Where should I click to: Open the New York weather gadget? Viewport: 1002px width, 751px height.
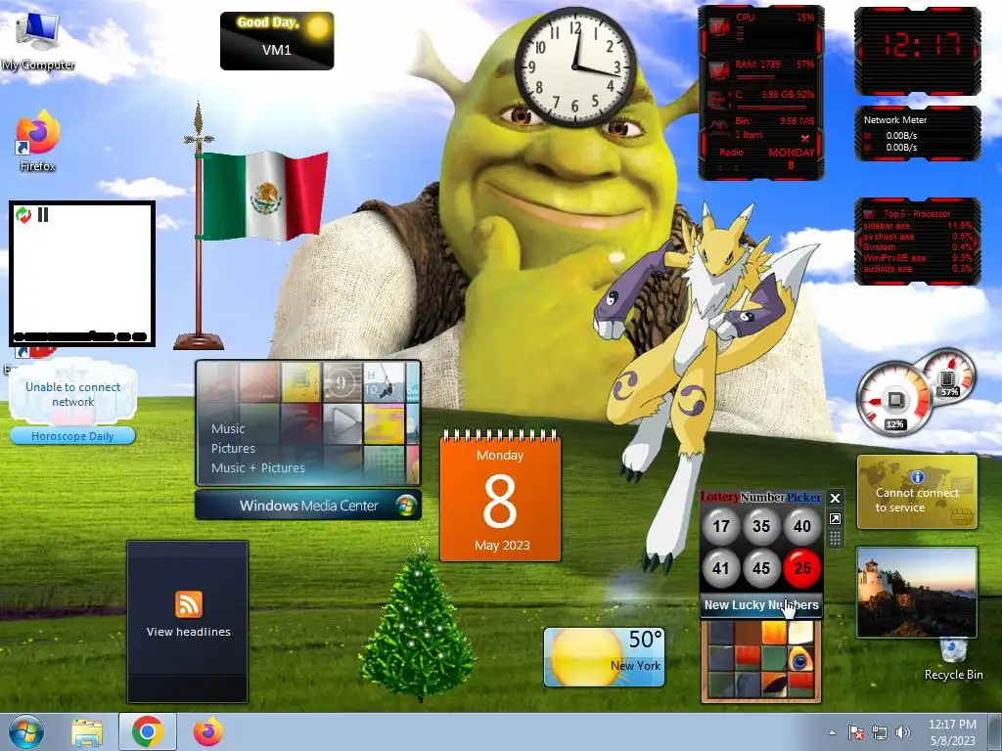click(x=605, y=657)
